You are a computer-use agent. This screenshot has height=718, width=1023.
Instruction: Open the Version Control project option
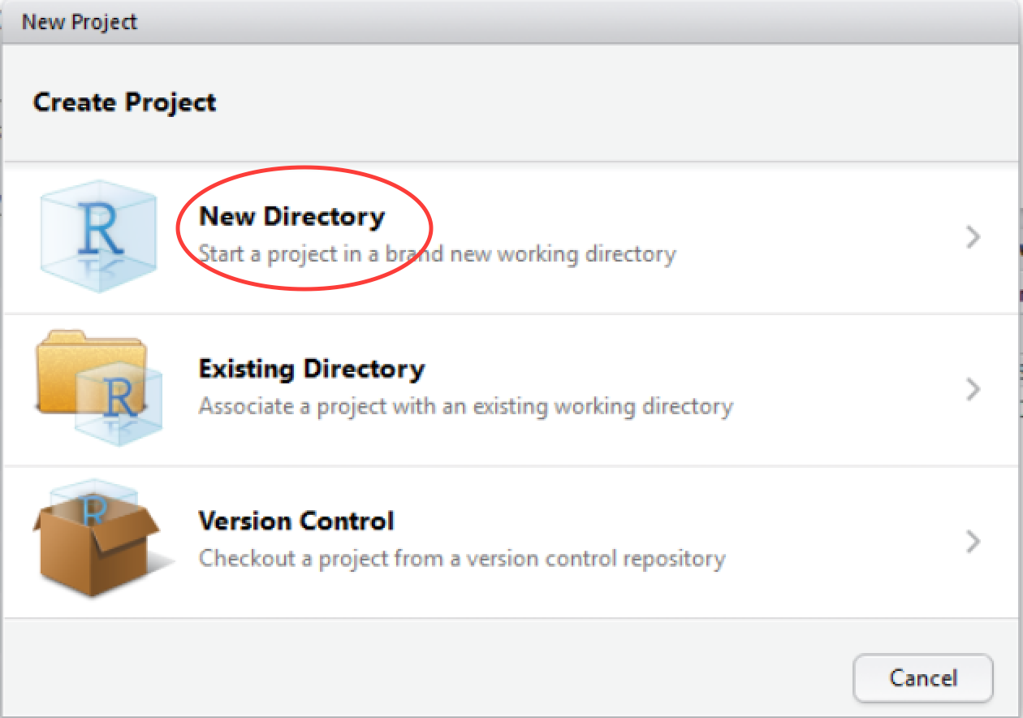point(297,521)
